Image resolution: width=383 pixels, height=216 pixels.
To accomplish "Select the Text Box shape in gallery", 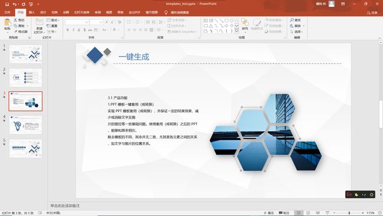I will [x=206, y=21].
